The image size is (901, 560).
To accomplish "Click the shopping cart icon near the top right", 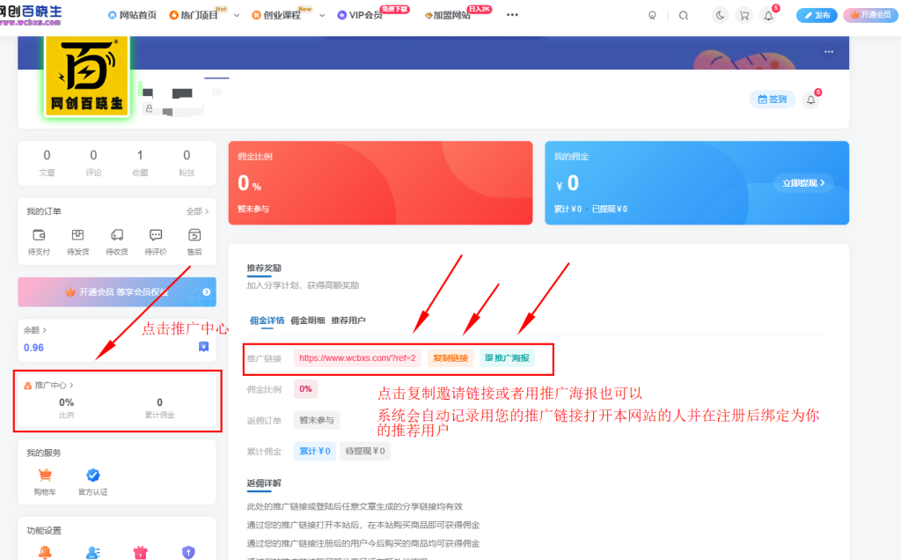I will 744,15.
